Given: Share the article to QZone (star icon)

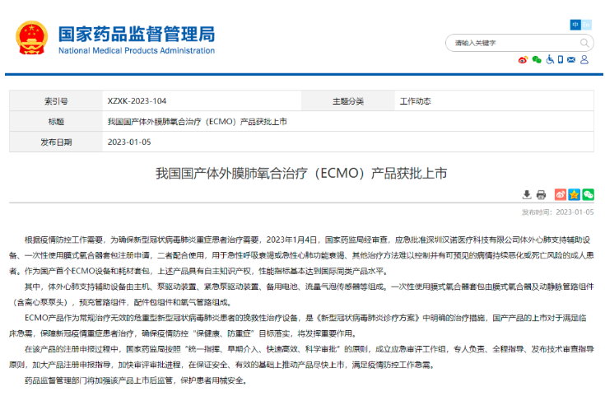Looking at the screenshot, I should (x=575, y=195).
